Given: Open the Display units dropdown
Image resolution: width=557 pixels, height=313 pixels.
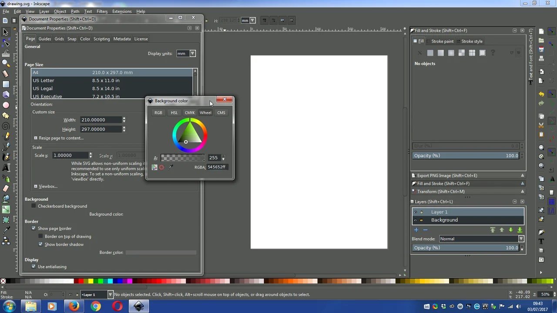Looking at the screenshot, I should point(186,53).
